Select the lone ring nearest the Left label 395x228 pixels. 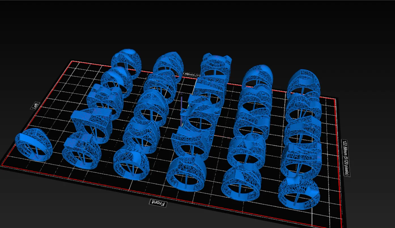pyautogui.click(x=34, y=145)
